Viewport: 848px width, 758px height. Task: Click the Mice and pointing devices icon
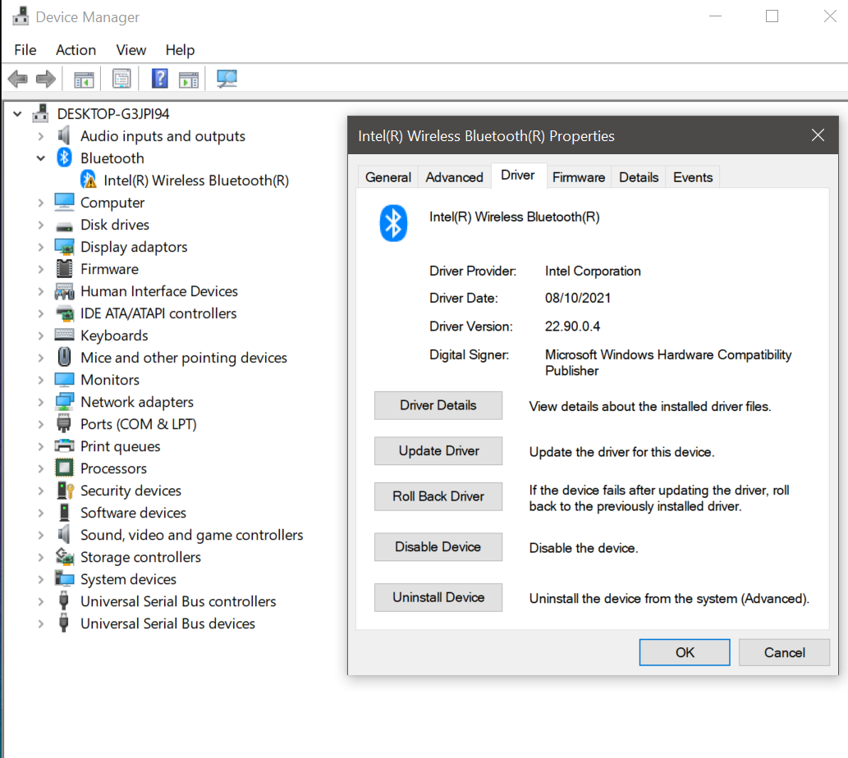(64, 357)
